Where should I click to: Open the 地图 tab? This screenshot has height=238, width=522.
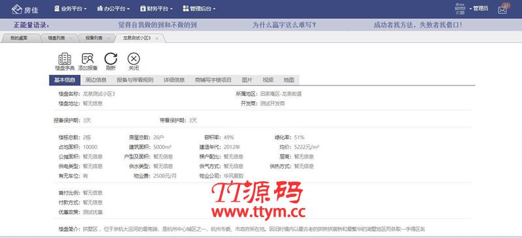[x=289, y=80]
